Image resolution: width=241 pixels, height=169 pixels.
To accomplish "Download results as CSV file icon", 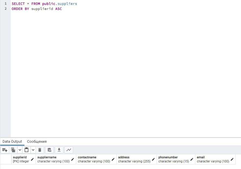I will coord(59,150).
